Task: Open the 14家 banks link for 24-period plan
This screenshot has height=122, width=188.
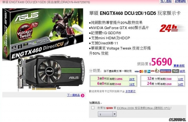Action: (180, 84)
